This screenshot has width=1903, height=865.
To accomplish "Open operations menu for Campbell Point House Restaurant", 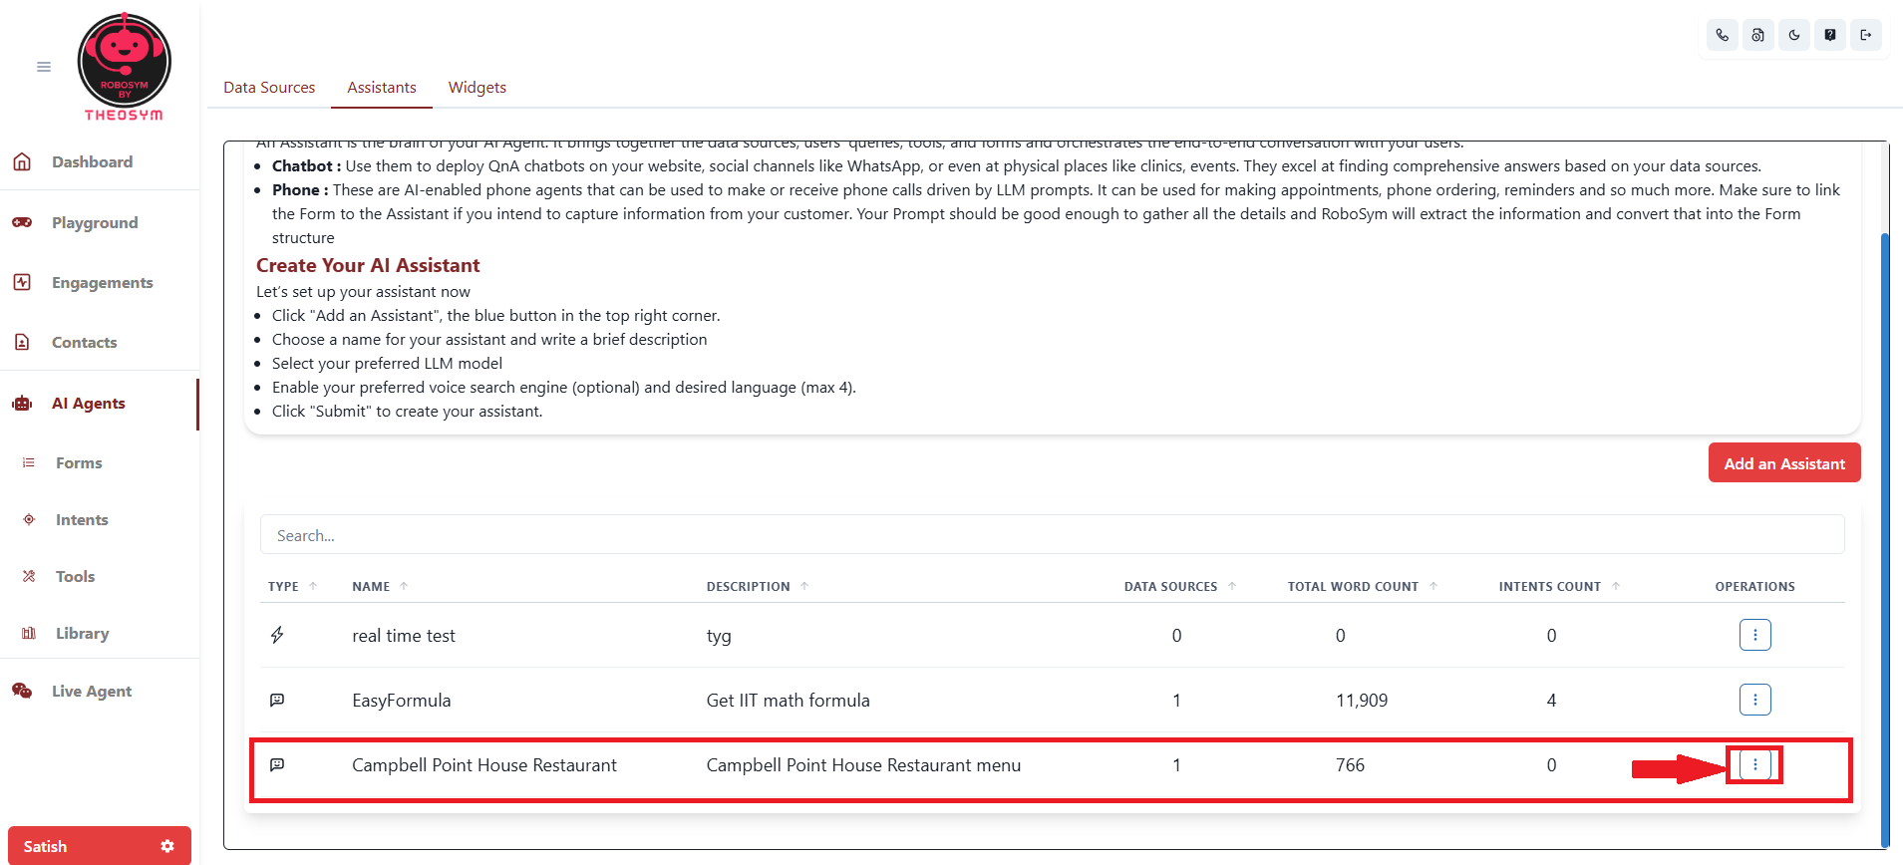I will pos(1754,764).
